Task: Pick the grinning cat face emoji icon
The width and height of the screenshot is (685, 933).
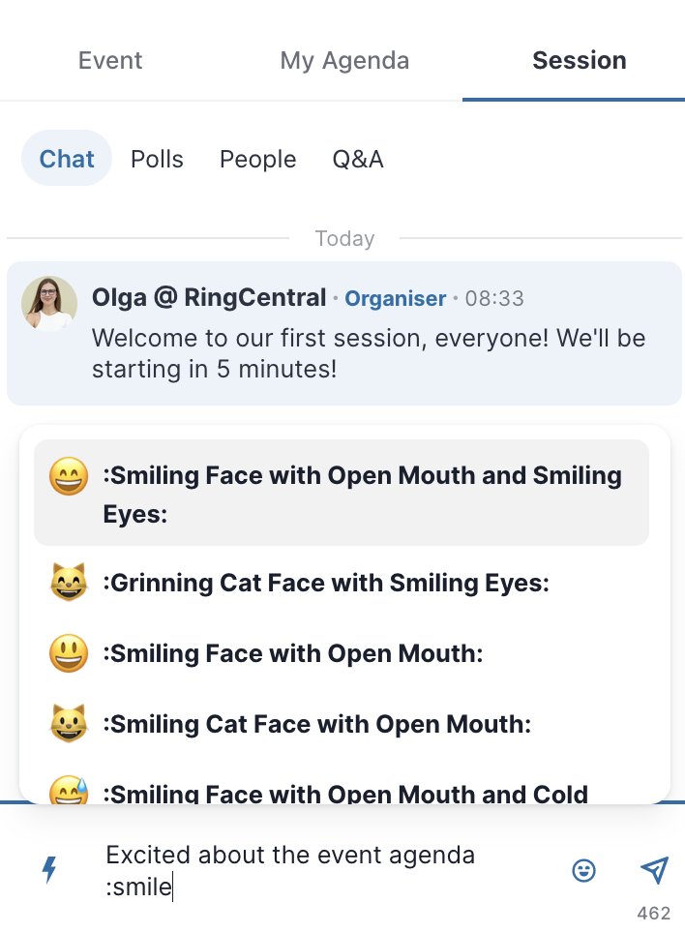Action: point(69,583)
